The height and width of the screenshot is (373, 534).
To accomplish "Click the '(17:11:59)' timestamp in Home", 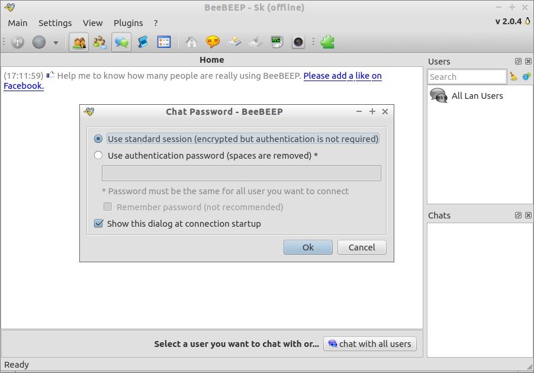I will [24, 76].
